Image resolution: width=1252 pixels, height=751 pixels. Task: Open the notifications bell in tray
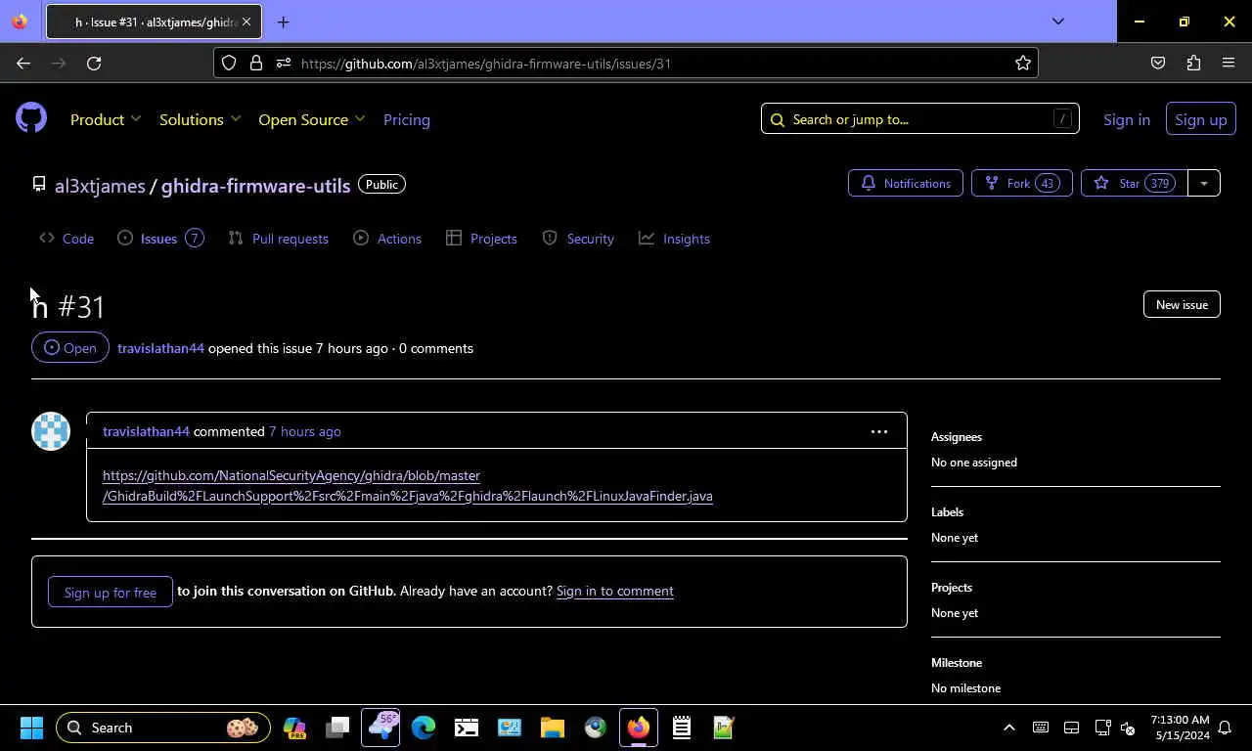point(1225,728)
